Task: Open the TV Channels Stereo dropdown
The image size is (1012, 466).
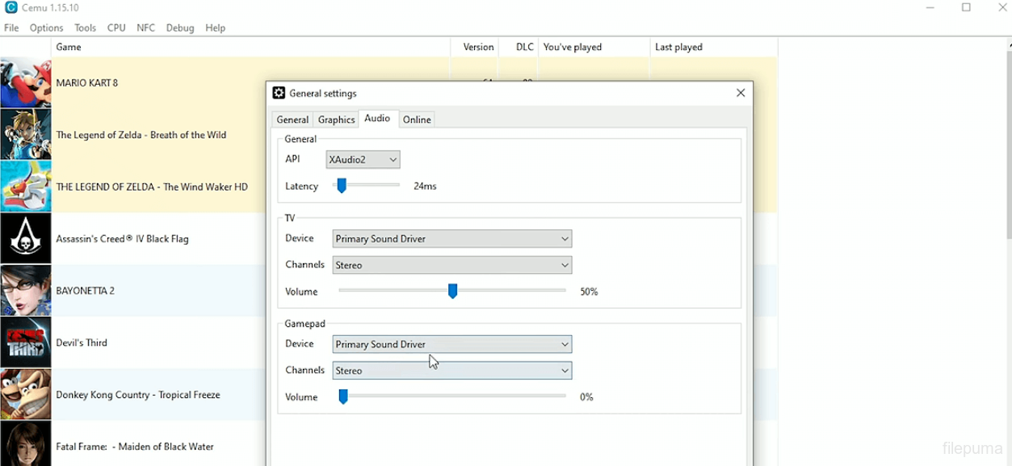Action: (x=451, y=265)
